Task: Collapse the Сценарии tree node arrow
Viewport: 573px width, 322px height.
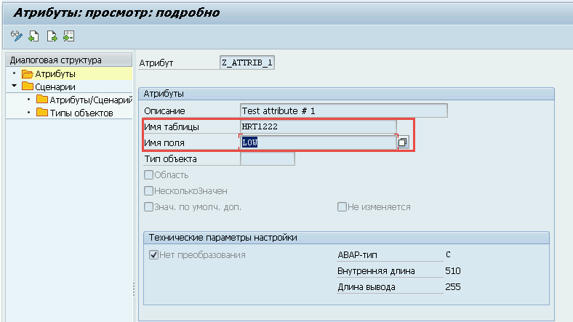Action: (14, 86)
